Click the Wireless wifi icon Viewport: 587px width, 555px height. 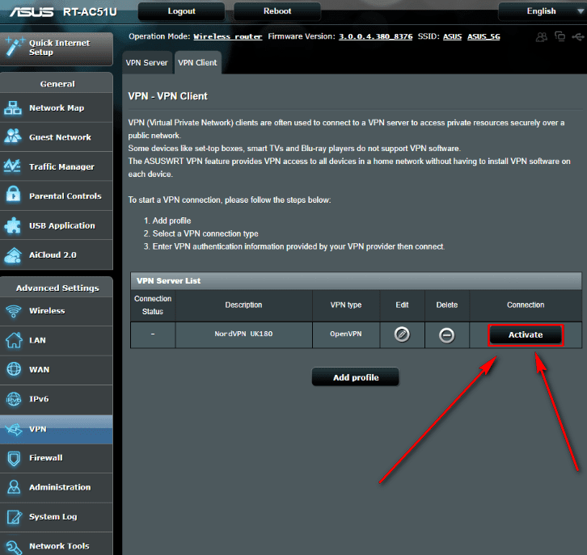[x=14, y=311]
